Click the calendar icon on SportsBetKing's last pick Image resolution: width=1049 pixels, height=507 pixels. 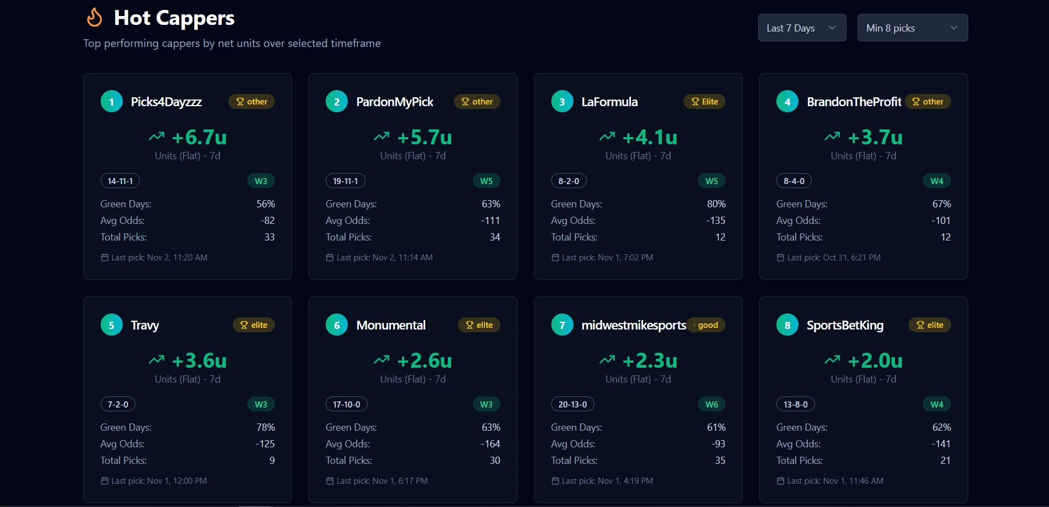(x=780, y=481)
